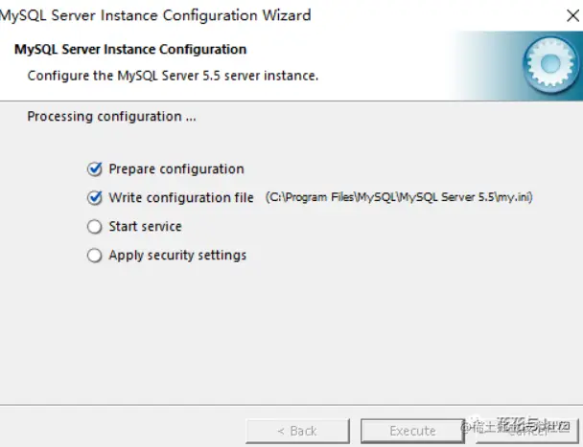Click the blue gradient banner beside the gear
Image resolution: width=583 pixels, height=447 pixels.
coord(479,62)
